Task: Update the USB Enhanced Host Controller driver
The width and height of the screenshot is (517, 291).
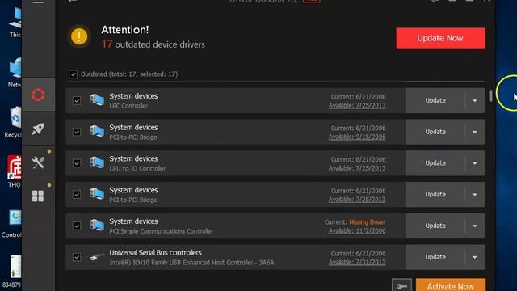Action: pos(435,257)
